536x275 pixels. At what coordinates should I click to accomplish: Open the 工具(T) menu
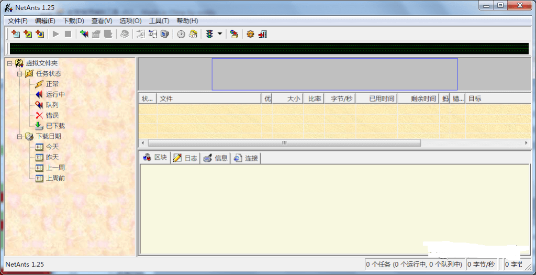click(x=159, y=21)
